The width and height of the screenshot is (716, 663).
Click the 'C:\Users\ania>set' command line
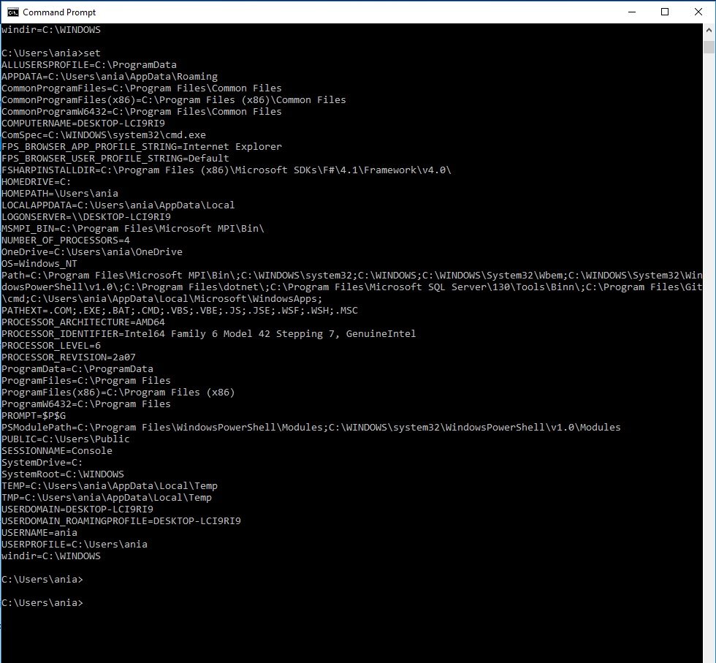coord(50,53)
